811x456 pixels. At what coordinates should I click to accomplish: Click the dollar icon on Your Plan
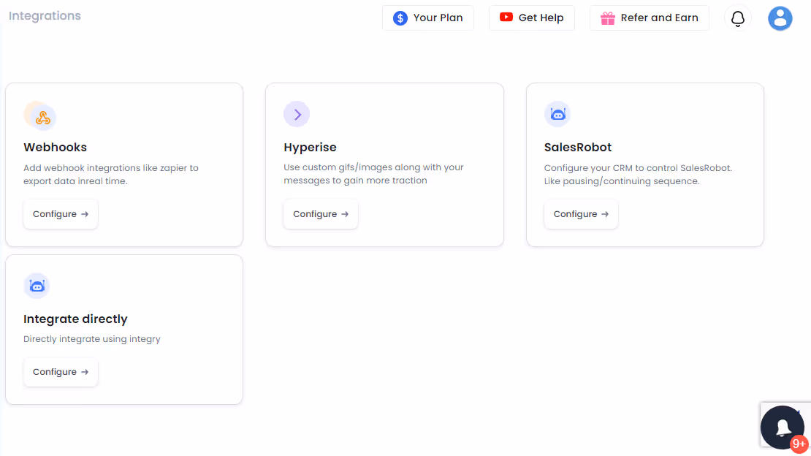coord(400,18)
